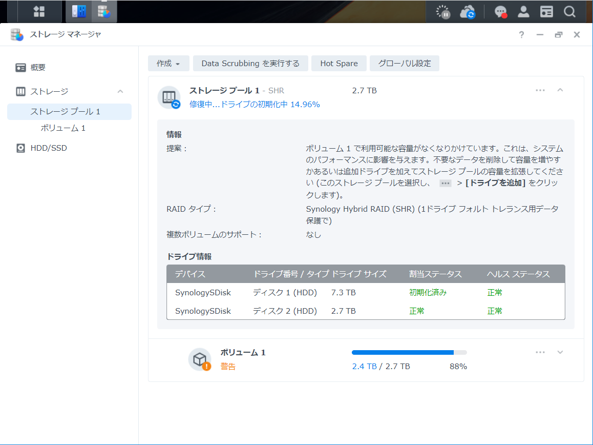Image resolution: width=593 pixels, height=445 pixels.
Task: Open Storage Manager help question mark
Action: point(521,35)
